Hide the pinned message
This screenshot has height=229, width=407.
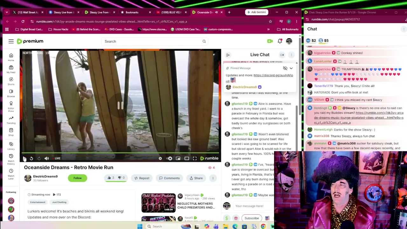click(x=285, y=68)
